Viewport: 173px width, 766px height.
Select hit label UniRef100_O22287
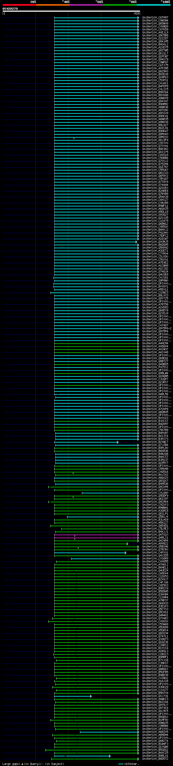(x=155, y=38)
